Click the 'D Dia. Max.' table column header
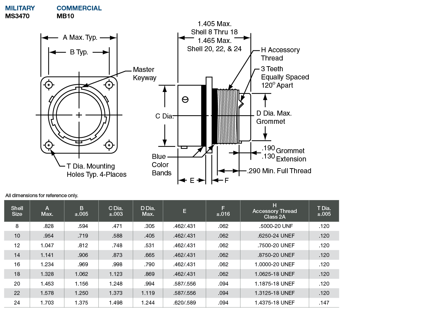 pos(148,211)
